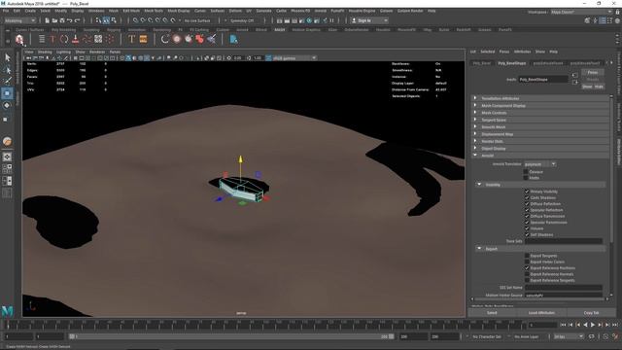622x350 pixels.
Task: Switch to the Poly_BevelShape tab
Action: [512, 63]
